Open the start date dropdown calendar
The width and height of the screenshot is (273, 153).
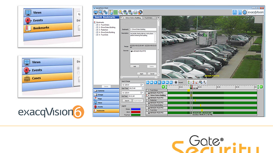coord(142,85)
